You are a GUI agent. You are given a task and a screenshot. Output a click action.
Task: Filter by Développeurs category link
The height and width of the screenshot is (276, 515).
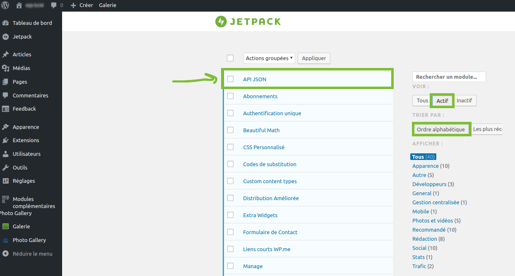429,184
